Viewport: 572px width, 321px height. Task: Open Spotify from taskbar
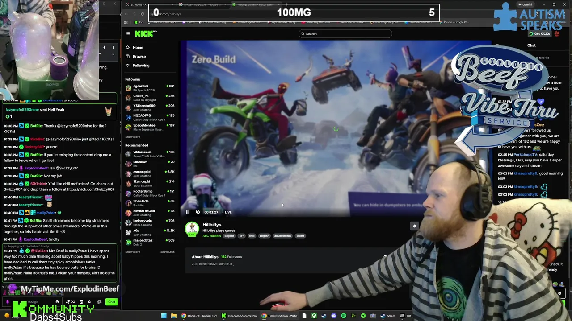tap(344, 316)
